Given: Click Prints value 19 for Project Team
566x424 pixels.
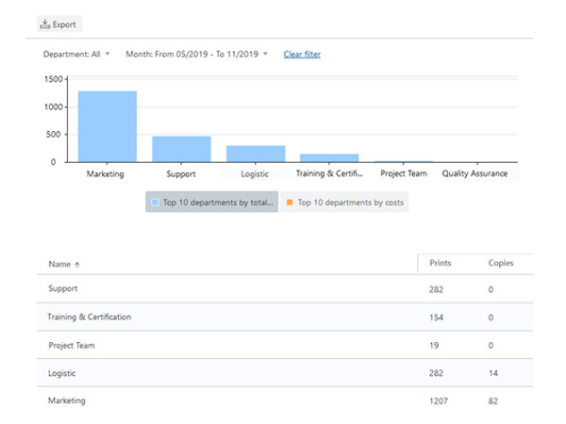Looking at the screenshot, I should (x=434, y=345).
